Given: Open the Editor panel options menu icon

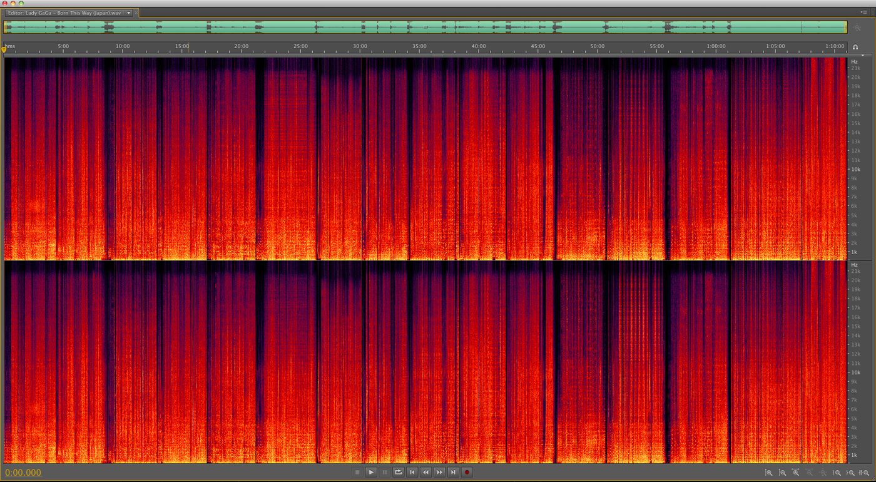Looking at the screenshot, I should click(864, 12).
